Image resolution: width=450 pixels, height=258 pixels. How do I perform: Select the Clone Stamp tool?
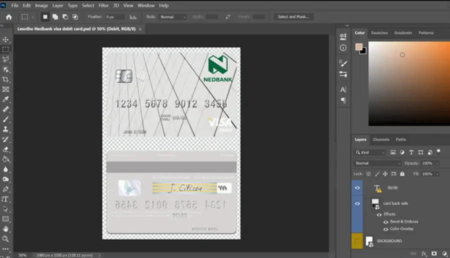point(5,129)
